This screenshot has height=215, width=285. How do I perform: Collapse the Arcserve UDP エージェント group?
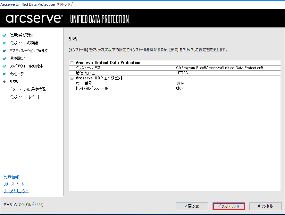[x=72, y=78]
